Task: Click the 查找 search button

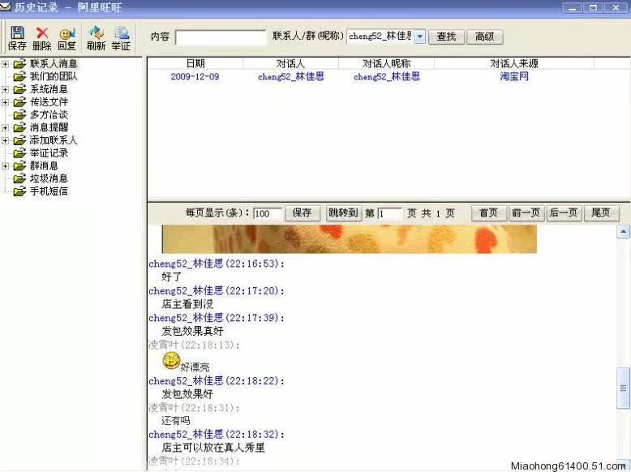Action: [x=446, y=36]
